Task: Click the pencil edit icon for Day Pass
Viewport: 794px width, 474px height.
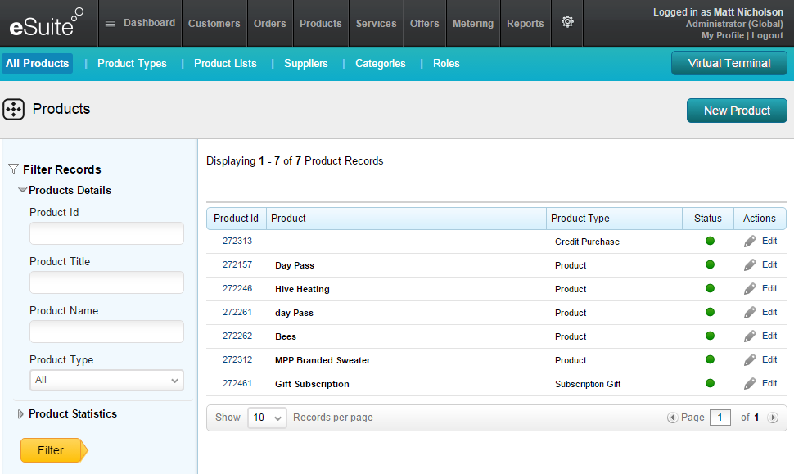Action: 750,265
